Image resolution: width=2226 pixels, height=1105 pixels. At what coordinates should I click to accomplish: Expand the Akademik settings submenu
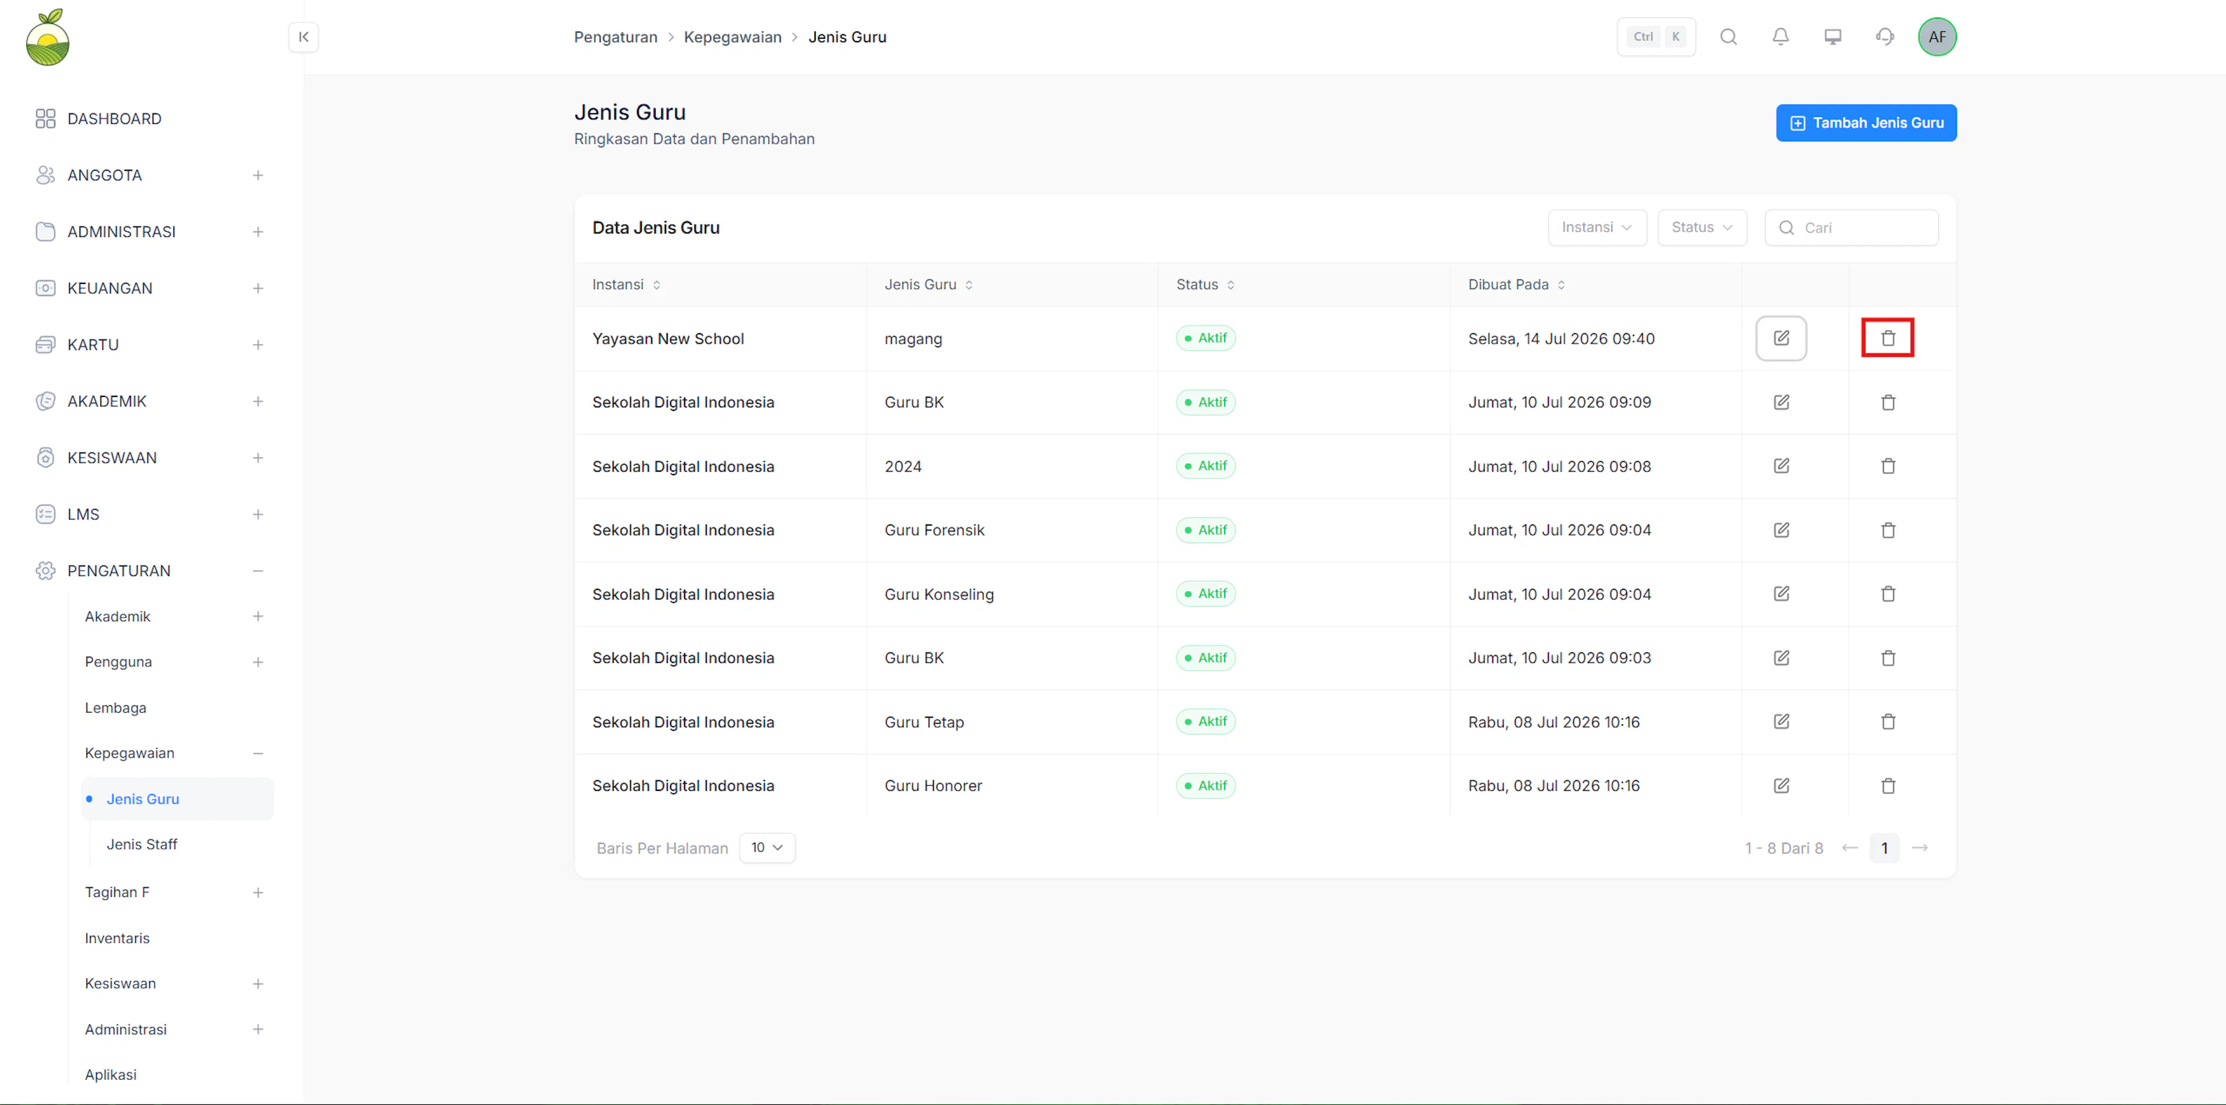[x=257, y=617]
